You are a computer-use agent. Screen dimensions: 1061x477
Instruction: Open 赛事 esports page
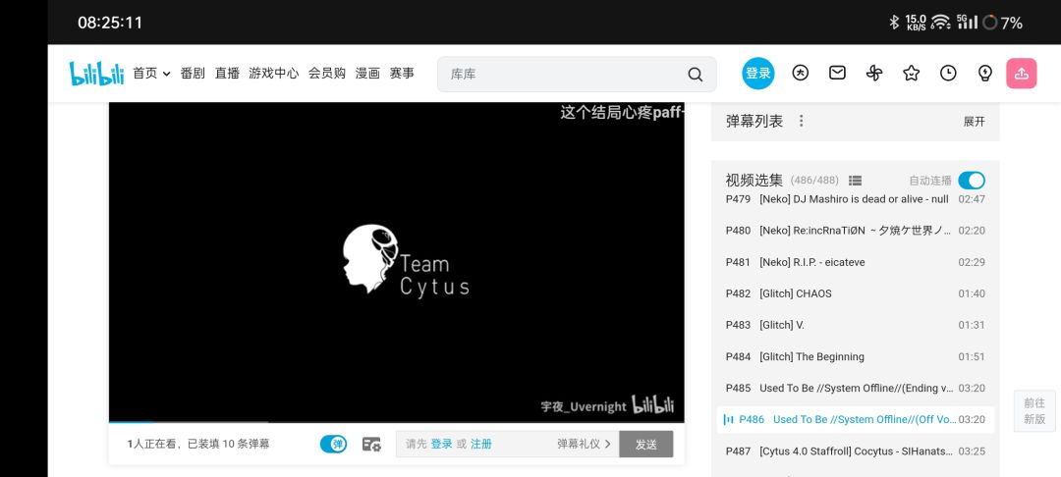[x=402, y=74]
